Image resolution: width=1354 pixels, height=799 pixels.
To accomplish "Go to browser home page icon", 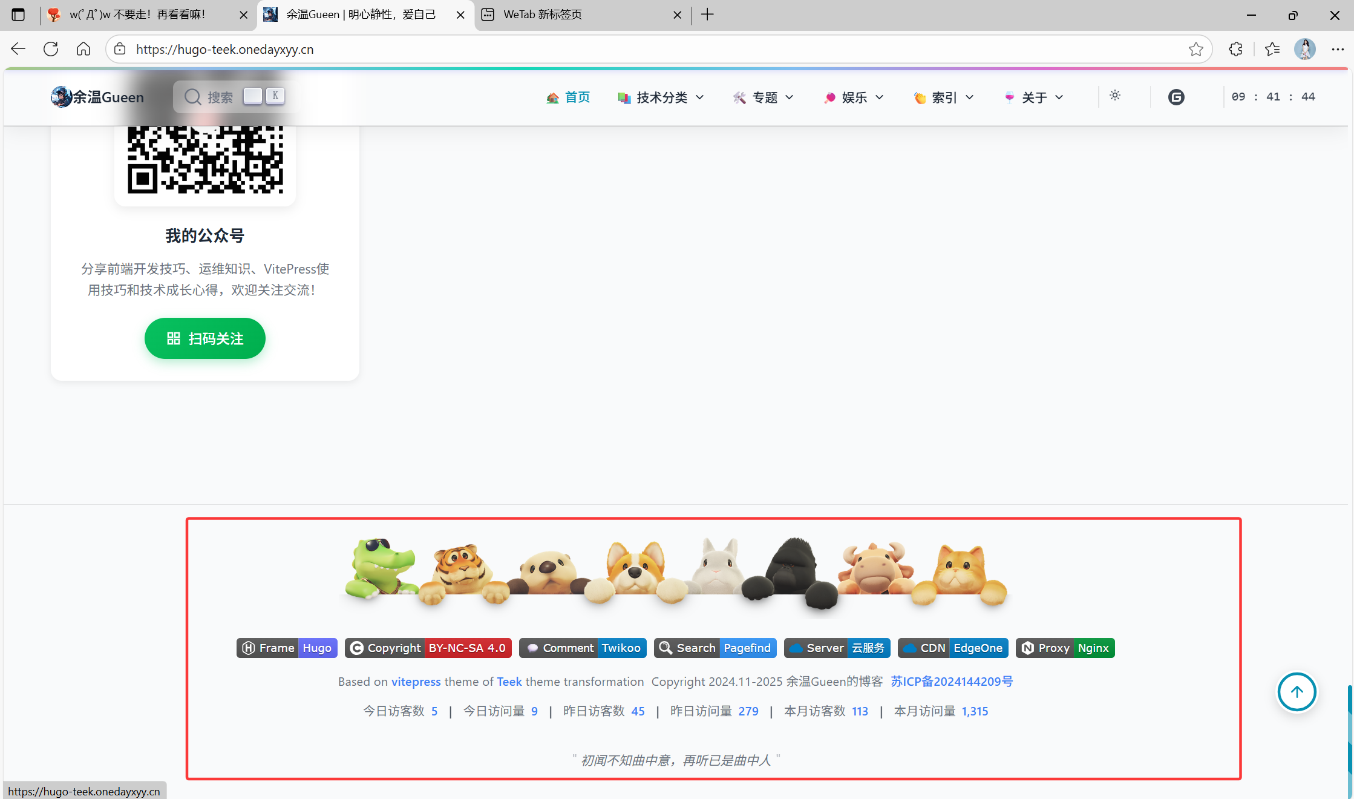I will point(83,49).
